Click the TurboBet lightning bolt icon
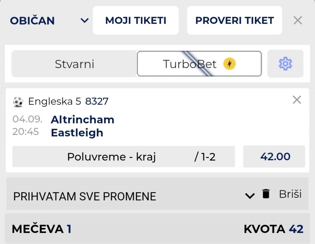 coord(229,64)
